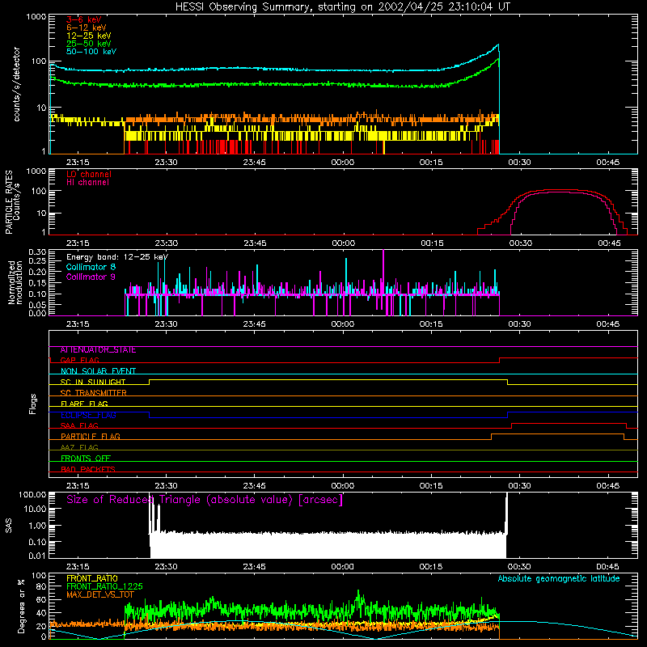The height and width of the screenshot is (647, 647).
Task: Click the MAX_DET_VS_TOT legend label
Action: pos(100,594)
